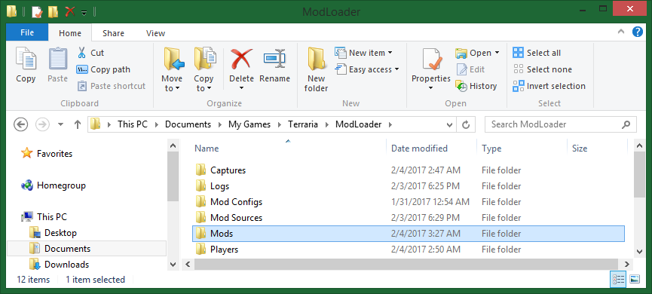This screenshot has width=652, height=294.
Task: Click the file list vertical scrollbar down arrow
Action: pos(640,251)
